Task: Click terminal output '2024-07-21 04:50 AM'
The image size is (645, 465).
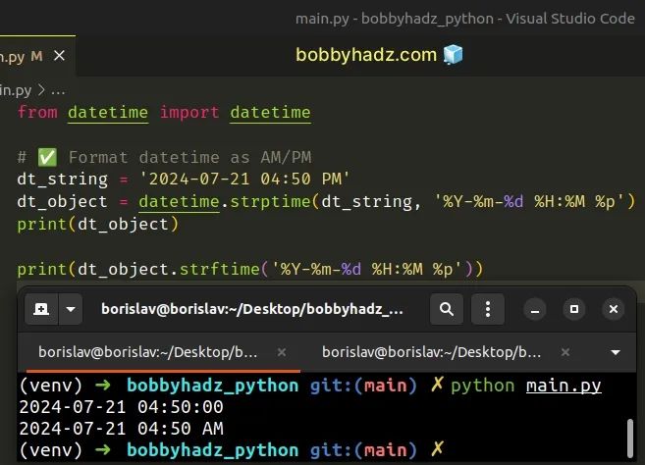Action: pyautogui.click(x=121, y=429)
